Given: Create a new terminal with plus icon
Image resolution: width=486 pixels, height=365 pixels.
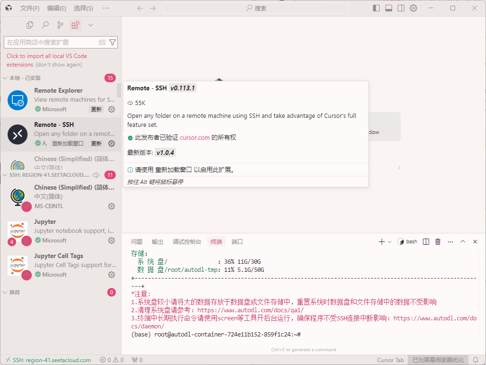Looking at the screenshot, I should tap(382, 242).
